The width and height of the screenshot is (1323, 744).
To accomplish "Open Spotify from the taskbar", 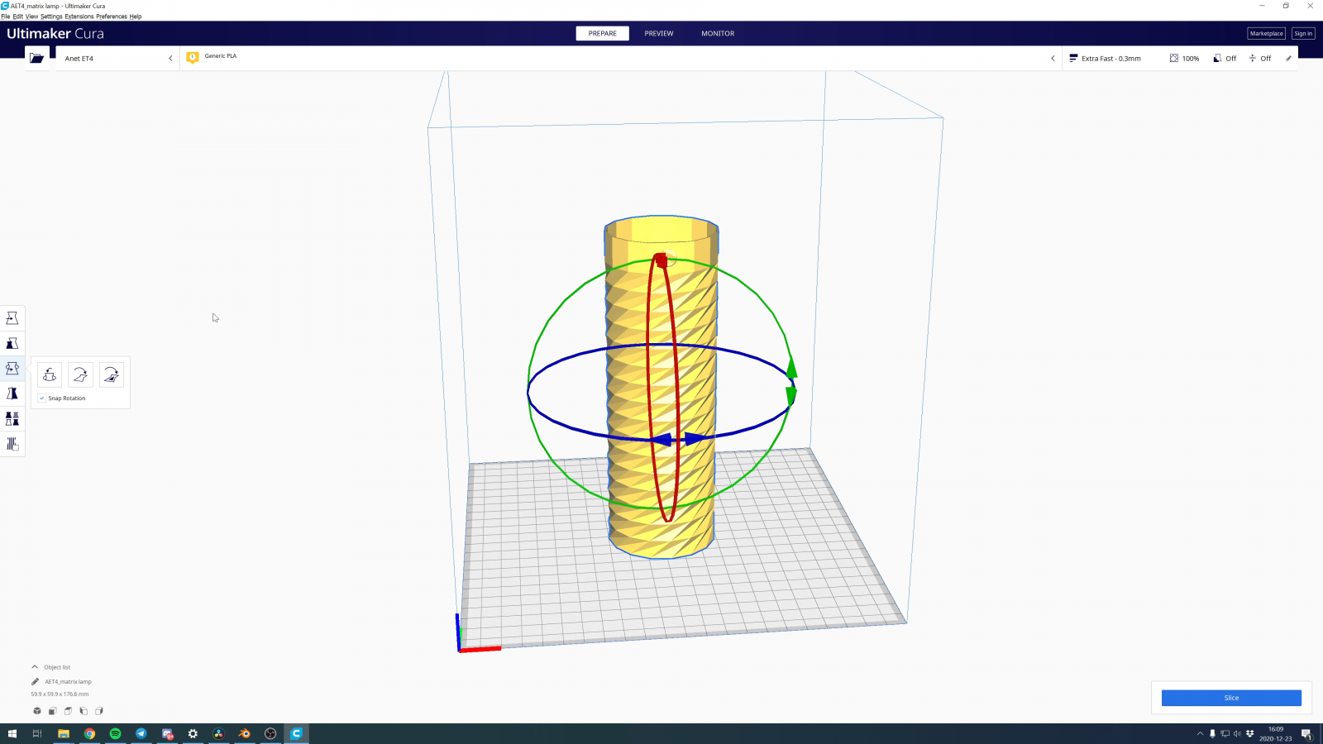I will (x=115, y=733).
